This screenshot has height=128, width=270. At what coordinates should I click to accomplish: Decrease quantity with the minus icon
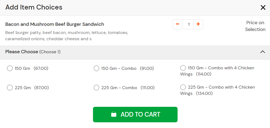(177, 24)
